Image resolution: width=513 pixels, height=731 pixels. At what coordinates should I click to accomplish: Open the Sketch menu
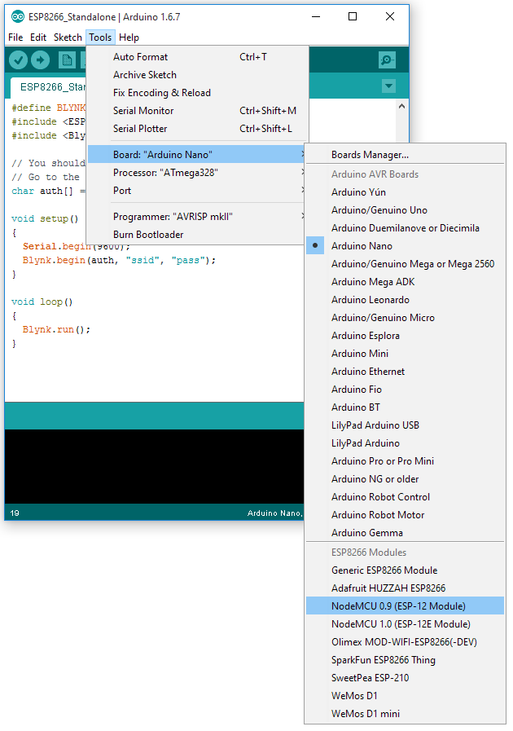tap(68, 37)
